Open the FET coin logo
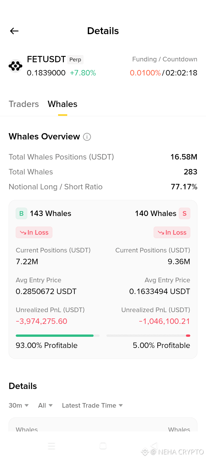The image size is (206, 459). [x=15, y=66]
